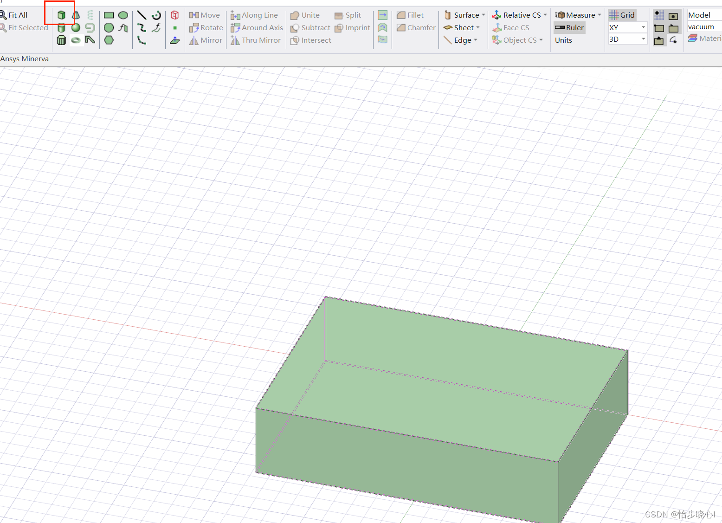The height and width of the screenshot is (523, 722).
Task: Click the Mirror transform button
Action: pos(206,40)
